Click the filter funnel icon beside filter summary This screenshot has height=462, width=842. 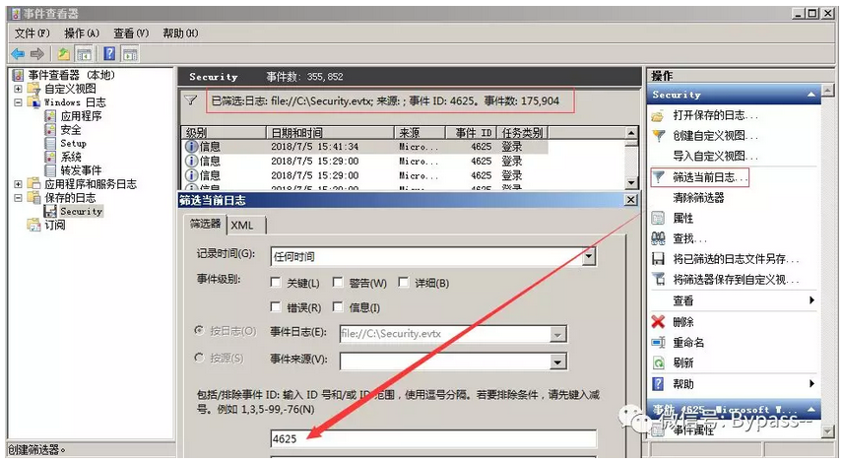click(191, 100)
